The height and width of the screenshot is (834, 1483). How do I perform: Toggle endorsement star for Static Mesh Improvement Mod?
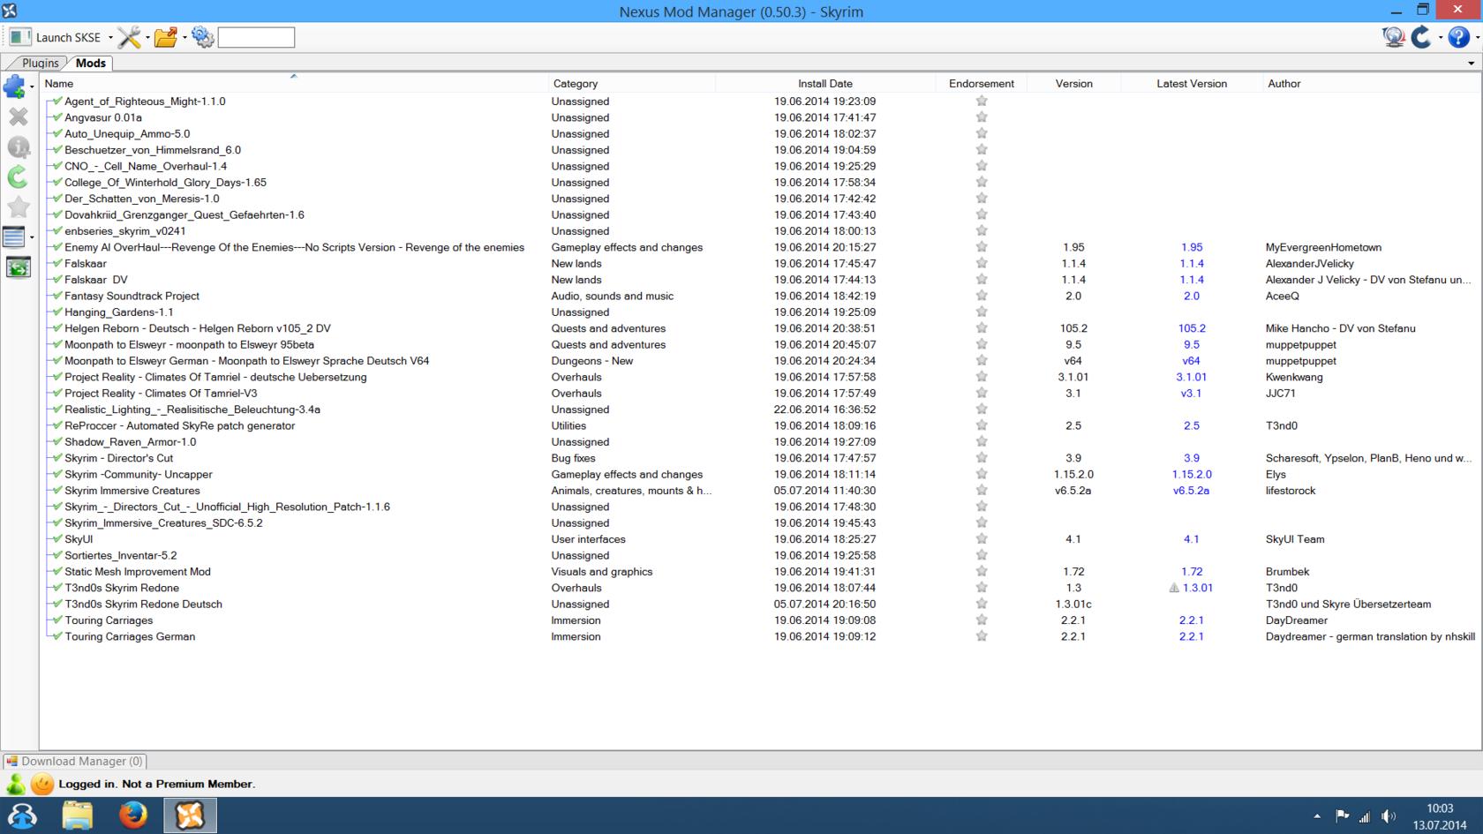point(981,571)
